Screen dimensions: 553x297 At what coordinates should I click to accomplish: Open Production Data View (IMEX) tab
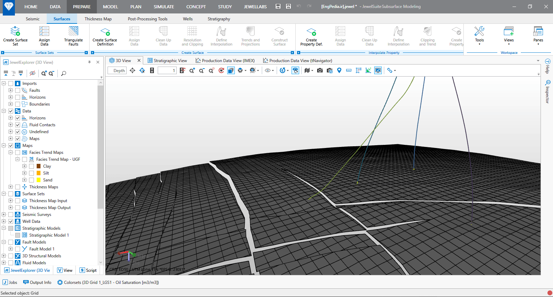click(x=225, y=61)
